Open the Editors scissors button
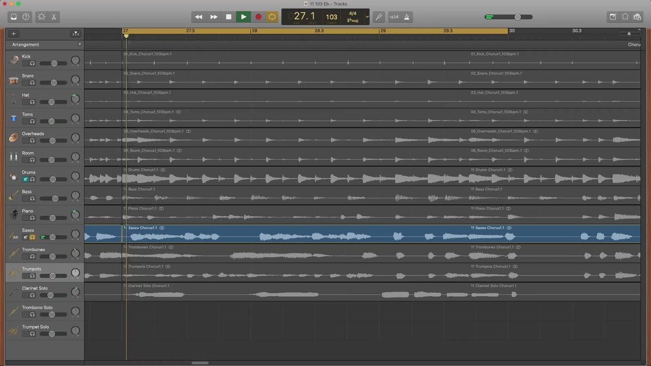The width and height of the screenshot is (651, 366). [x=54, y=17]
